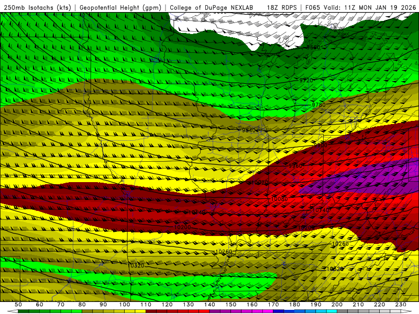Click the 200 value on the legend scale
Screen dimensions: 419x314
click(337, 305)
